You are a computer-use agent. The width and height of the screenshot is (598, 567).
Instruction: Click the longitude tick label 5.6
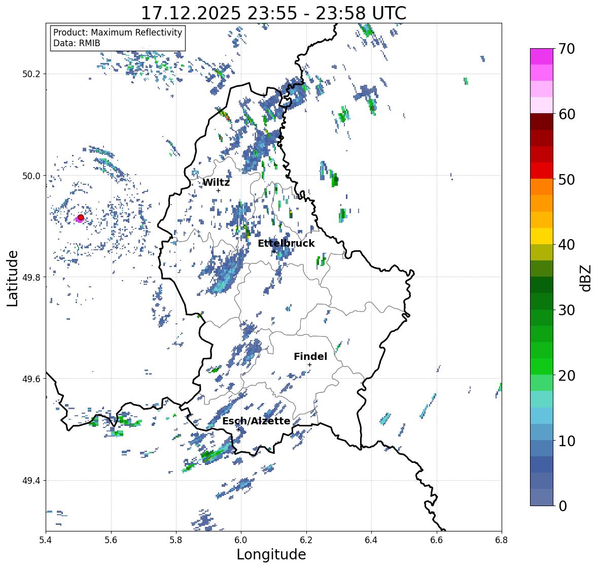(111, 540)
